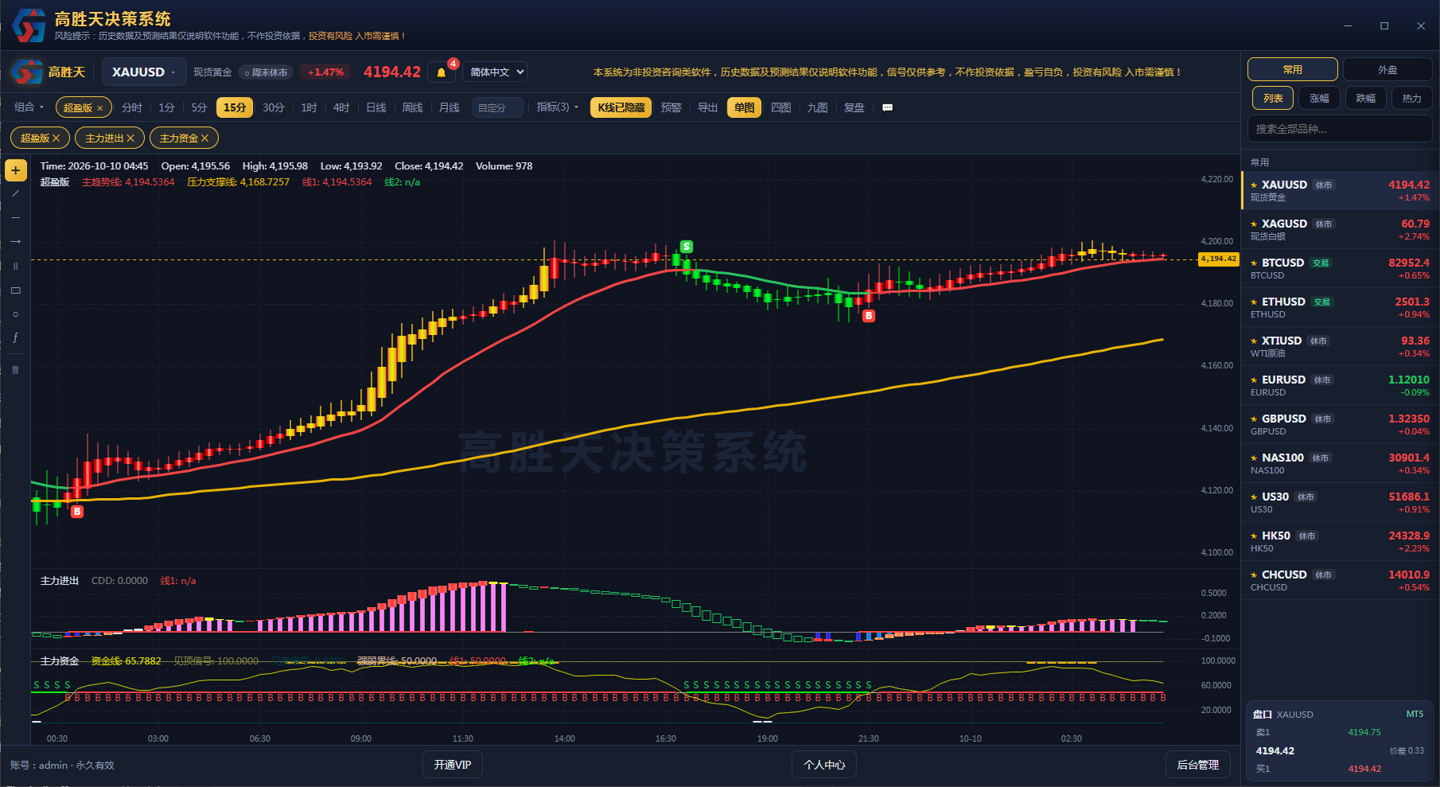Viewport: 1440px width, 787px height.
Task: Close the 超盈版 tag in the period toolbar
Action: pos(100,108)
